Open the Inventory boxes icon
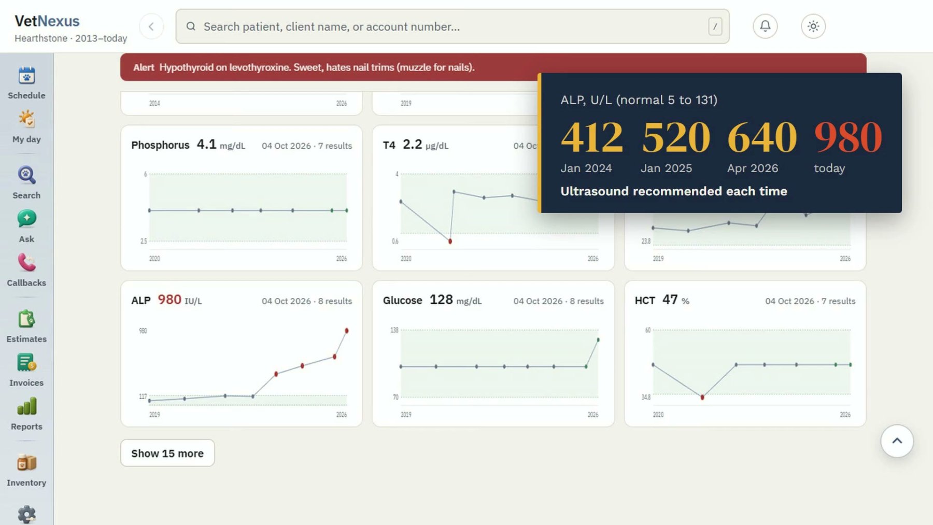Viewport: 933px width, 525px height. (26, 462)
